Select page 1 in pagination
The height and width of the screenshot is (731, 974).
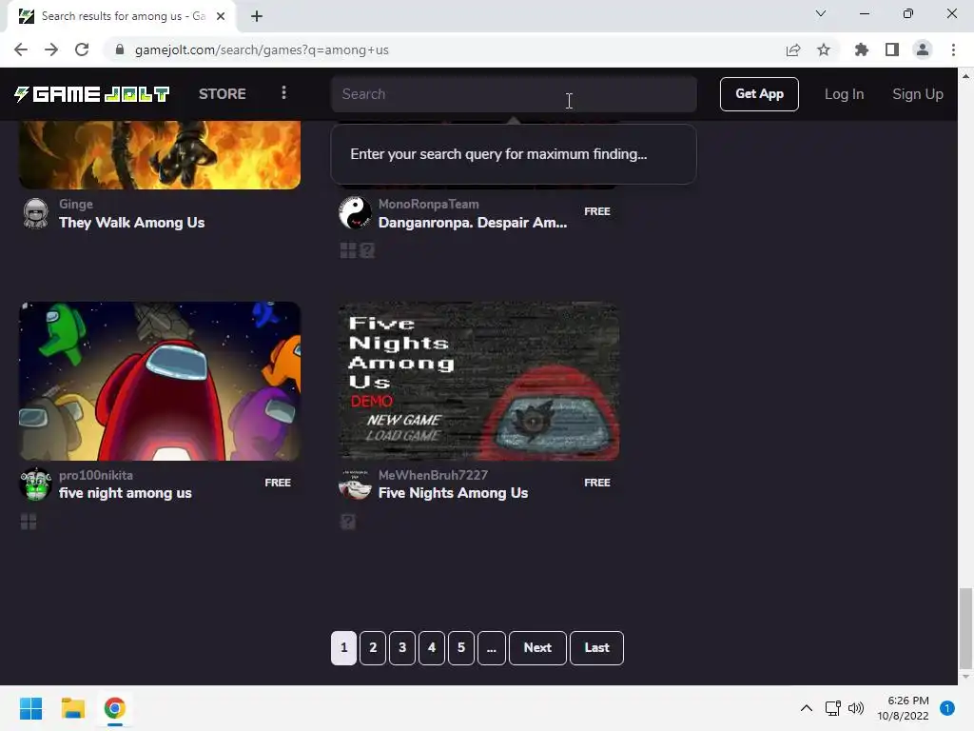pyautogui.click(x=343, y=647)
